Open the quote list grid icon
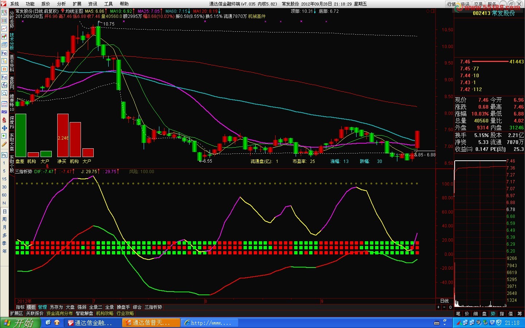525x328 pixels. pyautogui.click(x=4, y=20)
